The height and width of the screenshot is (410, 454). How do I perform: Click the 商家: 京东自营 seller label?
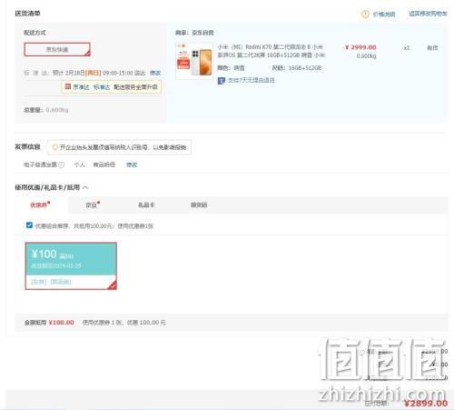pyautogui.click(x=194, y=33)
